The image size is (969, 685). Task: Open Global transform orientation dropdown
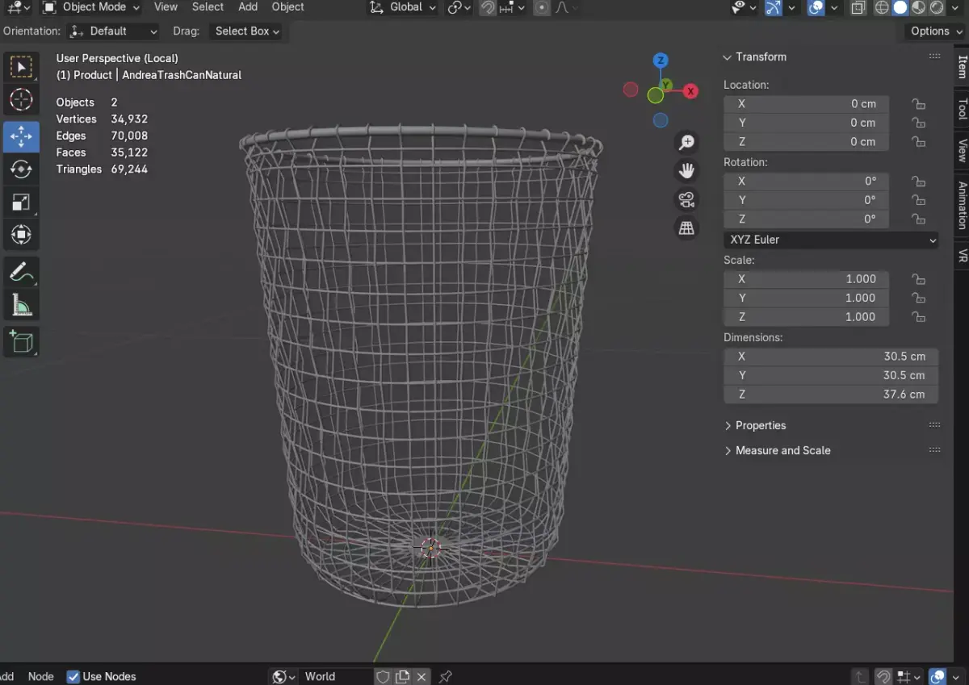402,7
